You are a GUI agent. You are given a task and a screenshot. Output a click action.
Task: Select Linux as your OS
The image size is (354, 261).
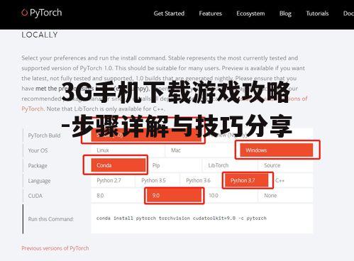pyautogui.click(x=128, y=150)
